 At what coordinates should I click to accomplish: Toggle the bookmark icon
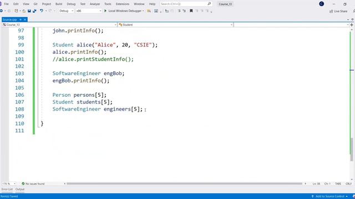point(191,11)
